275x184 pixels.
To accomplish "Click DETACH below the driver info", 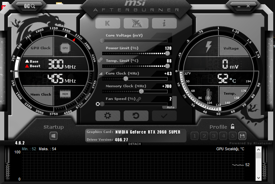I will tap(135, 144).
